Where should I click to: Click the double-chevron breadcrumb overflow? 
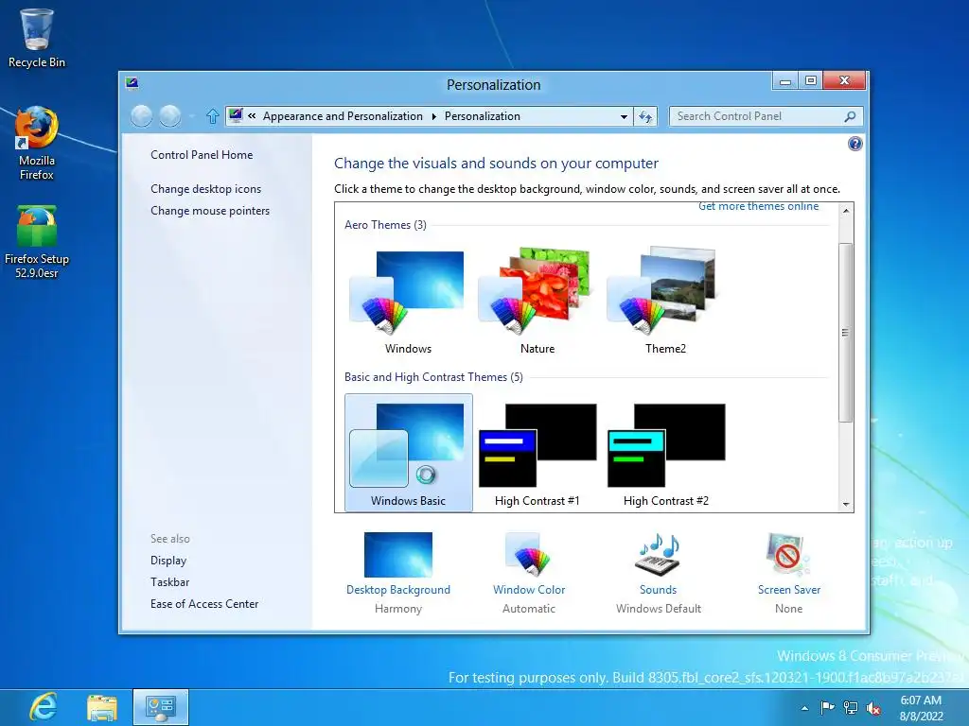pos(252,115)
